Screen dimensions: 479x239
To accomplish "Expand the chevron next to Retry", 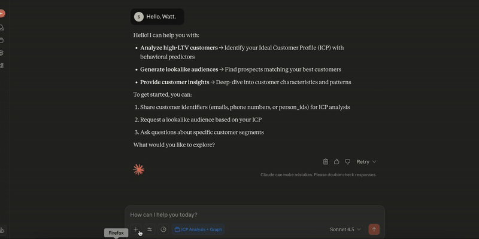I will pos(374,162).
